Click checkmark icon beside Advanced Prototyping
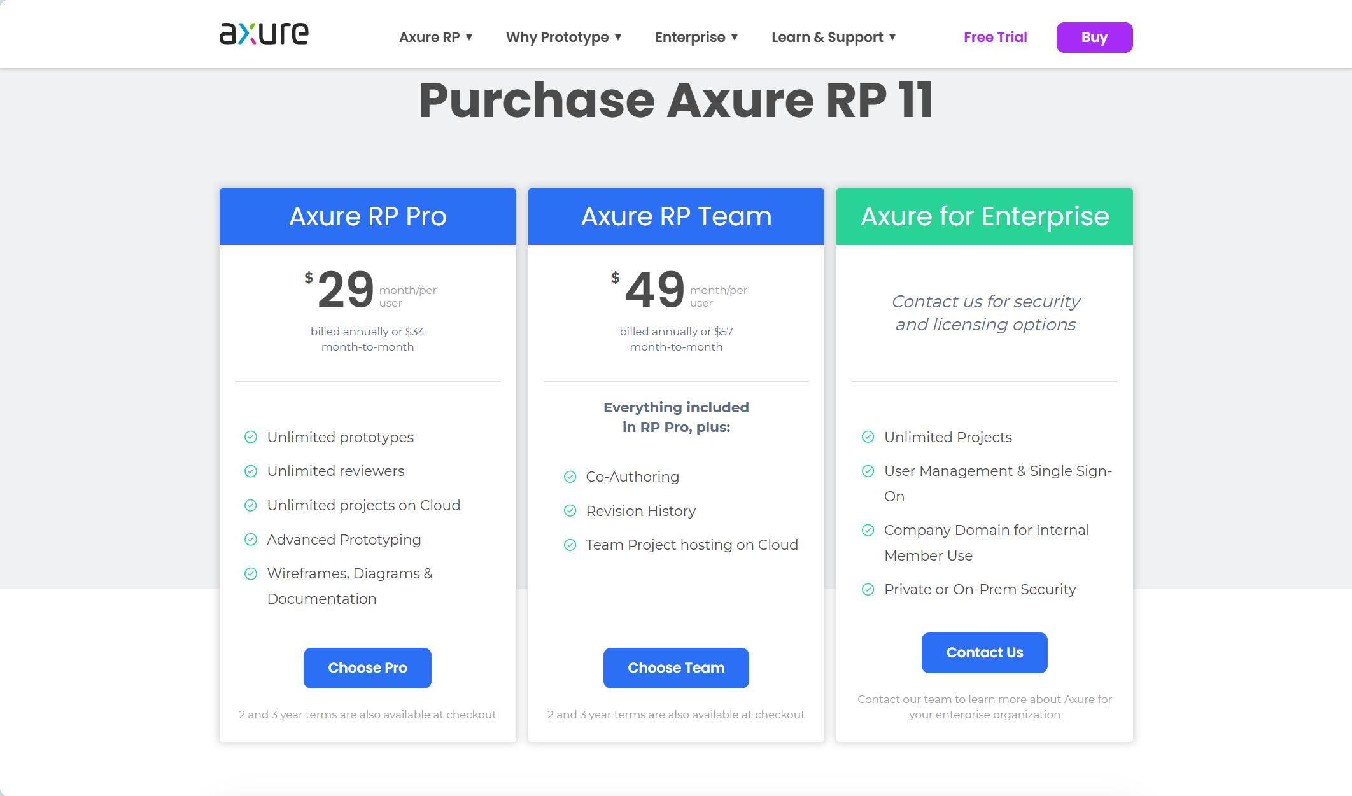1352x796 pixels. [x=251, y=540]
